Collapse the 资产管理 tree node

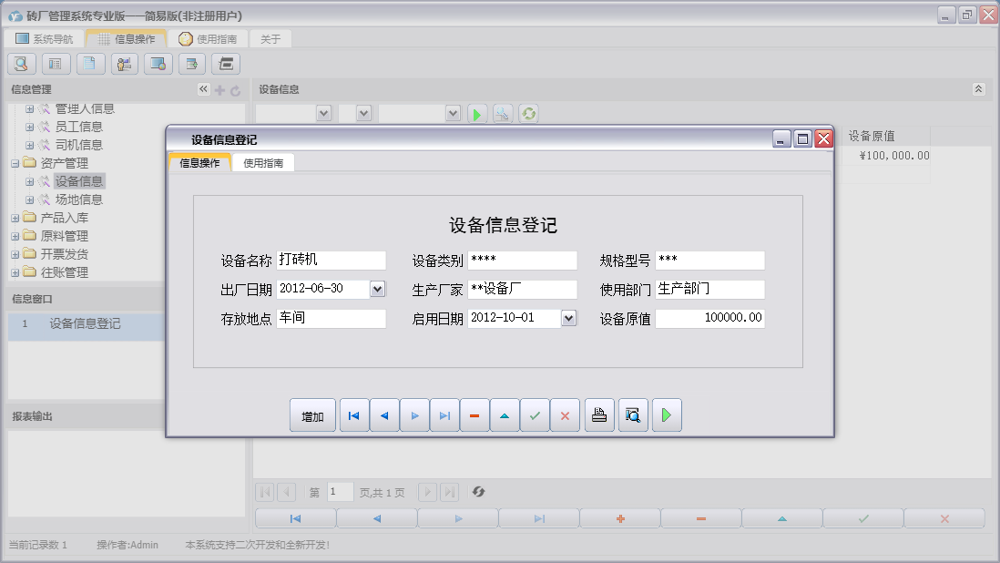(15, 163)
